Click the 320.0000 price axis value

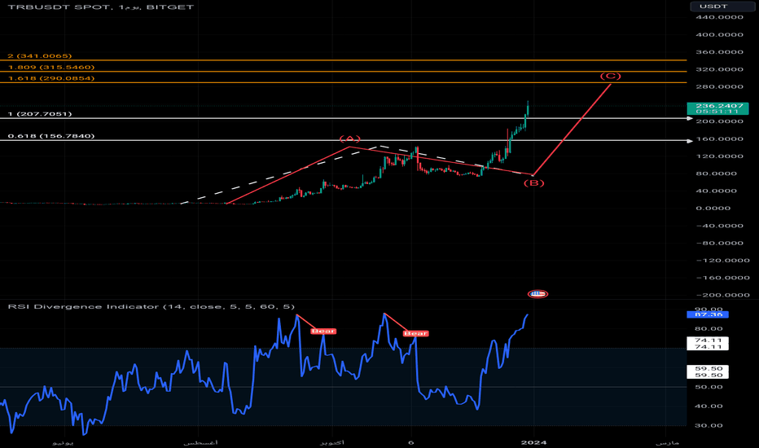click(719, 70)
